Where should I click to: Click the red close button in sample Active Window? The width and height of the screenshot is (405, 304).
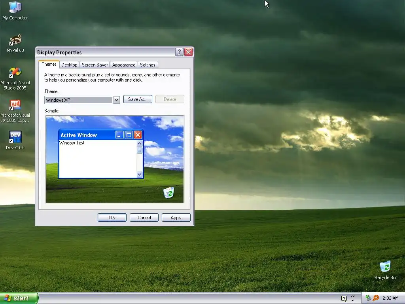(x=138, y=135)
